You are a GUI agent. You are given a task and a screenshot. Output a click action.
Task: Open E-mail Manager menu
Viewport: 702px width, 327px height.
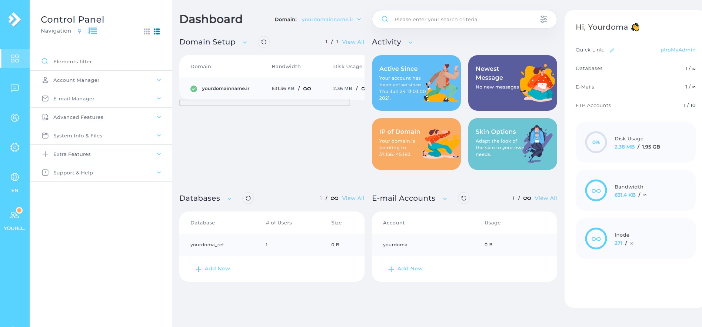[x=101, y=99]
